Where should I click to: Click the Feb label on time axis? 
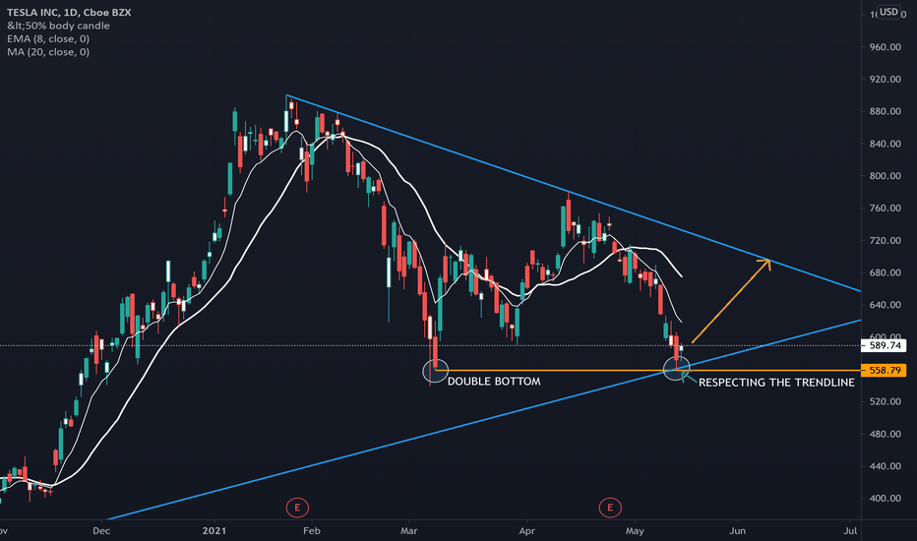[312, 531]
